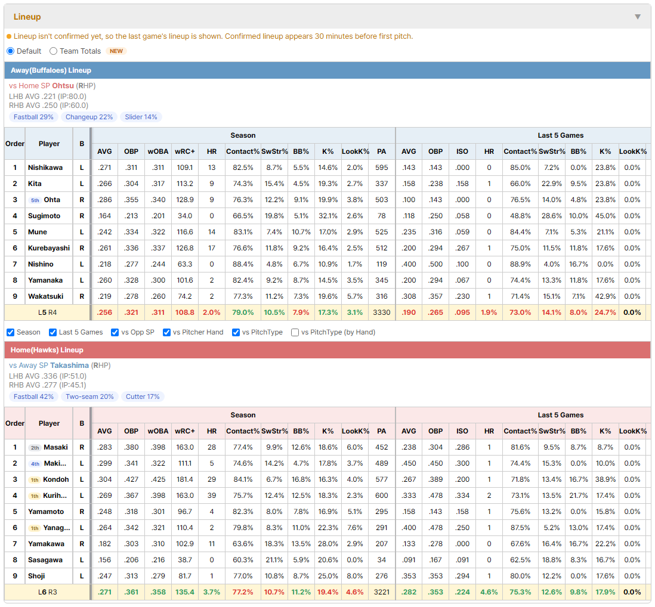The height and width of the screenshot is (607, 655).
Task: Click player name Nishikawa
Action: (45, 168)
